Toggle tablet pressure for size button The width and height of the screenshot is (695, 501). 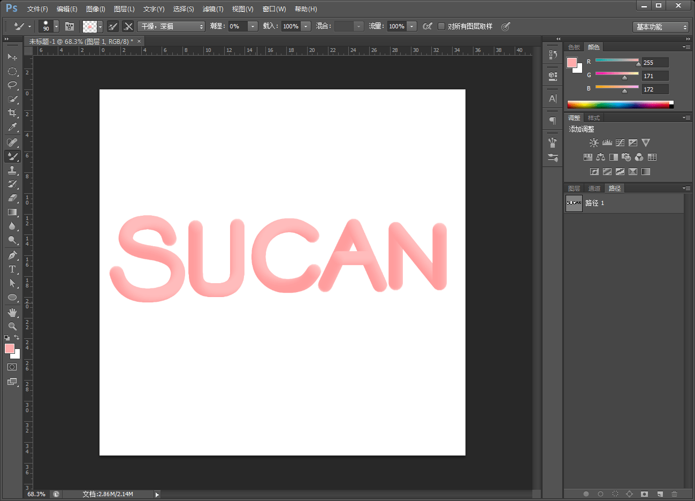click(x=506, y=26)
